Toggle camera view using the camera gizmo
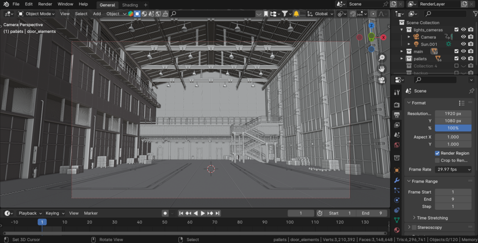This screenshot has height=243, width=478. tap(381, 80)
